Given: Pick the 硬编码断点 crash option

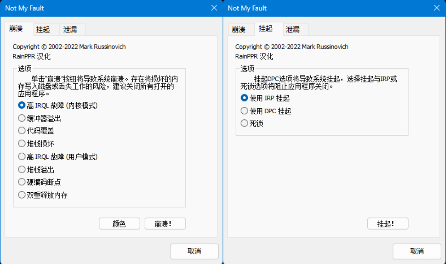Looking at the screenshot, I should click(x=22, y=182).
